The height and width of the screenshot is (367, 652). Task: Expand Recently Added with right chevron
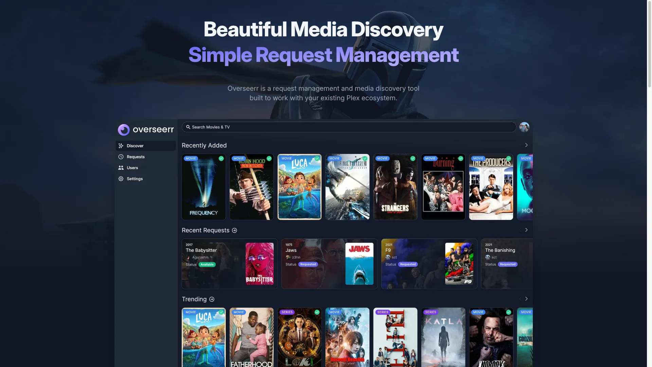[x=526, y=145]
